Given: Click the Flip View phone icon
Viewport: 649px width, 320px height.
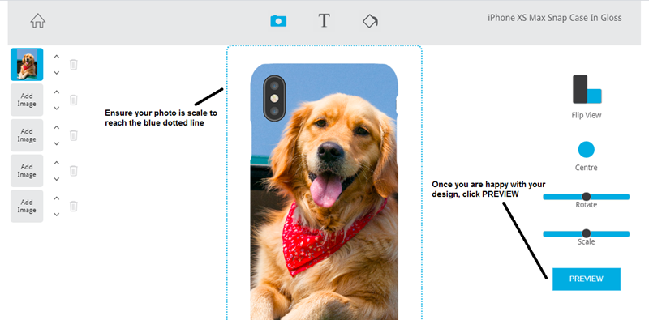Looking at the screenshot, I should pyautogui.click(x=587, y=89).
